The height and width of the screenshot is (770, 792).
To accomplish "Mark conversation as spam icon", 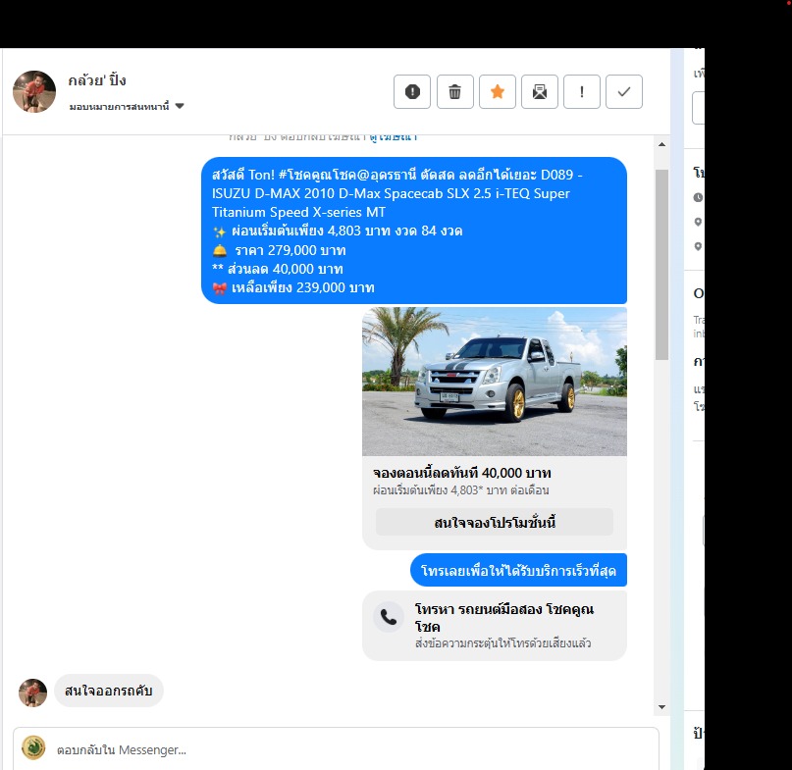I will (412, 92).
